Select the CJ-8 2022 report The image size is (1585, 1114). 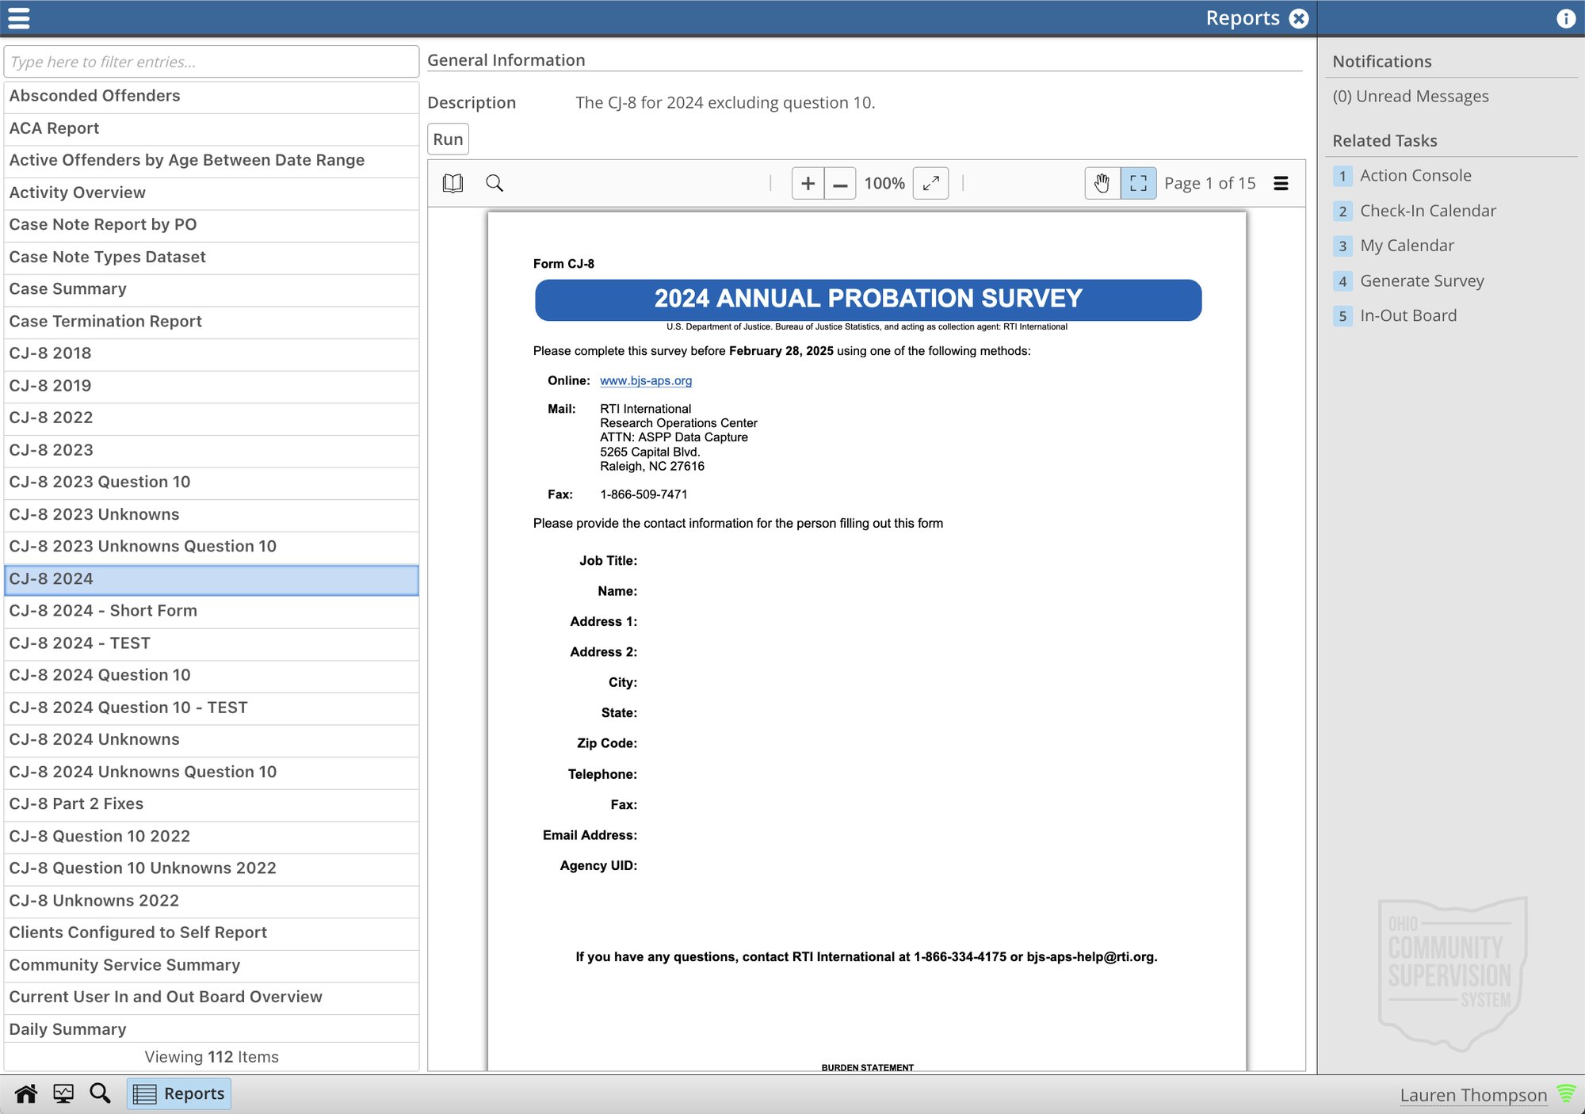(x=212, y=418)
